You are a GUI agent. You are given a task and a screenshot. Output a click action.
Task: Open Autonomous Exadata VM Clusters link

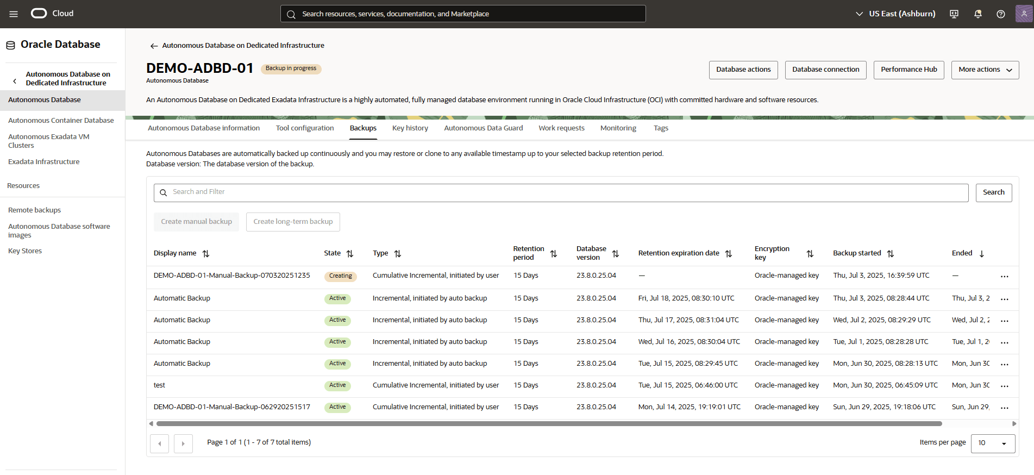point(49,141)
